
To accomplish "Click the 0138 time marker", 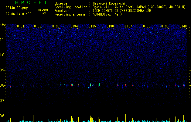I will 147,26.
